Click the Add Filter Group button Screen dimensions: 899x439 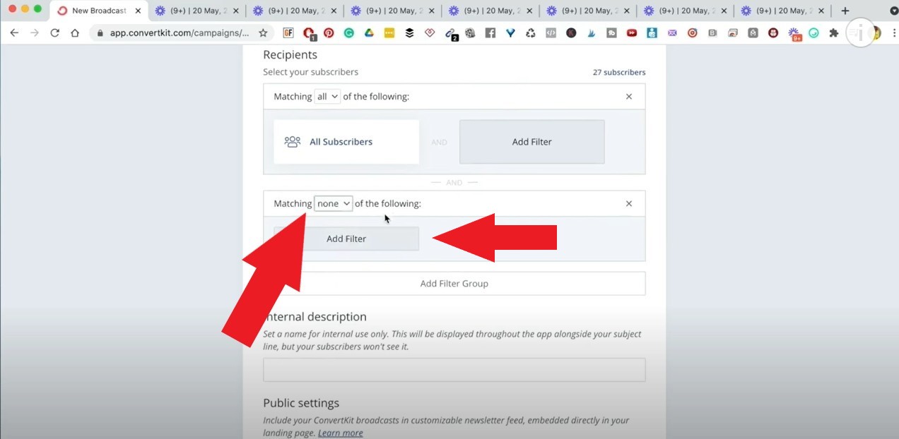[454, 283]
